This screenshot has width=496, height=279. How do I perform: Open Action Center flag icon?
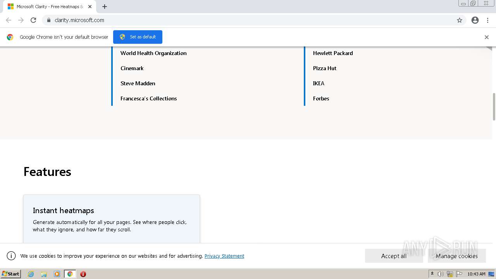(x=459, y=274)
